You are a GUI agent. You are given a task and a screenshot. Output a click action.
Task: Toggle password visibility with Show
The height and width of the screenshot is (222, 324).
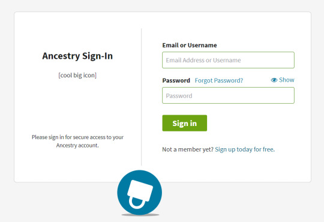click(x=287, y=80)
